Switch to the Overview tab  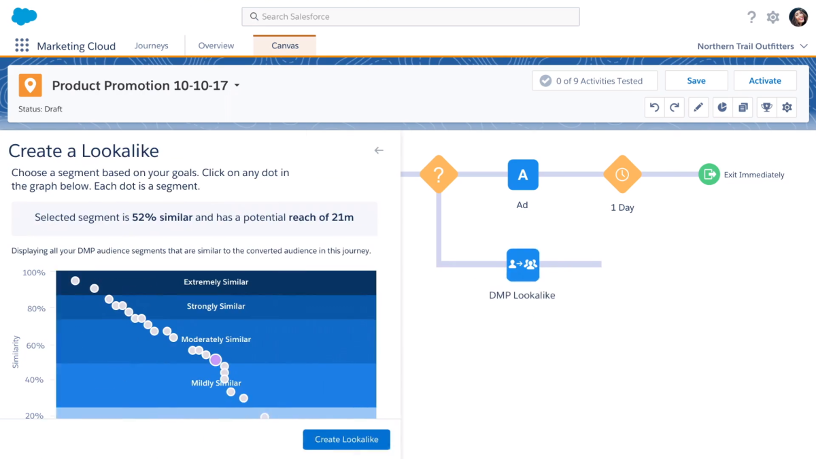click(x=216, y=45)
